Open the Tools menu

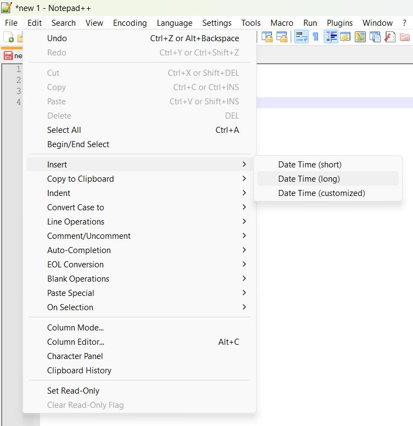point(251,23)
